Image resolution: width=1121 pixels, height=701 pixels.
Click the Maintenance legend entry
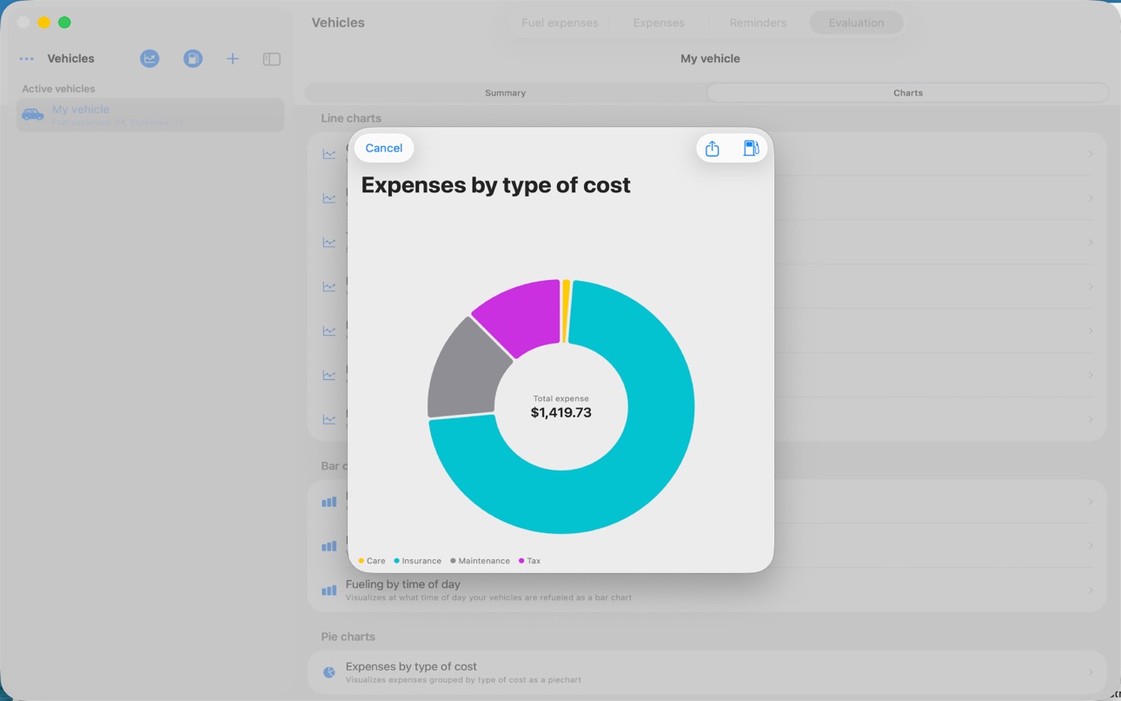click(x=481, y=561)
